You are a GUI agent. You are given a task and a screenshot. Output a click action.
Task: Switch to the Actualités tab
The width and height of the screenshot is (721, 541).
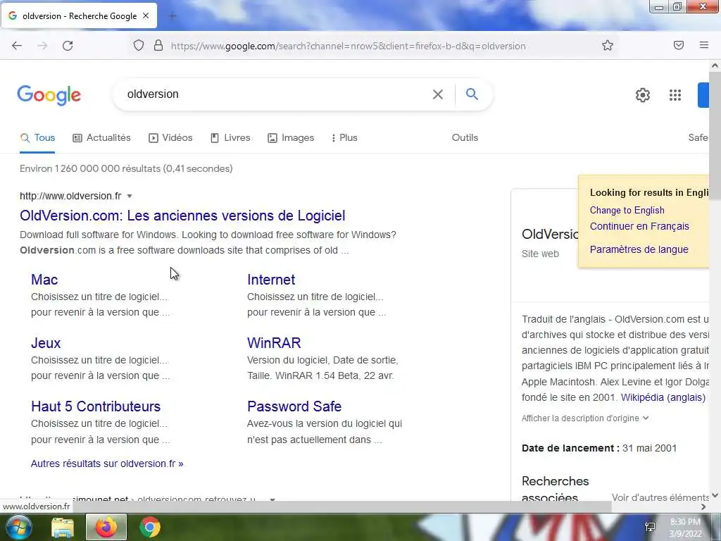click(x=101, y=137)
